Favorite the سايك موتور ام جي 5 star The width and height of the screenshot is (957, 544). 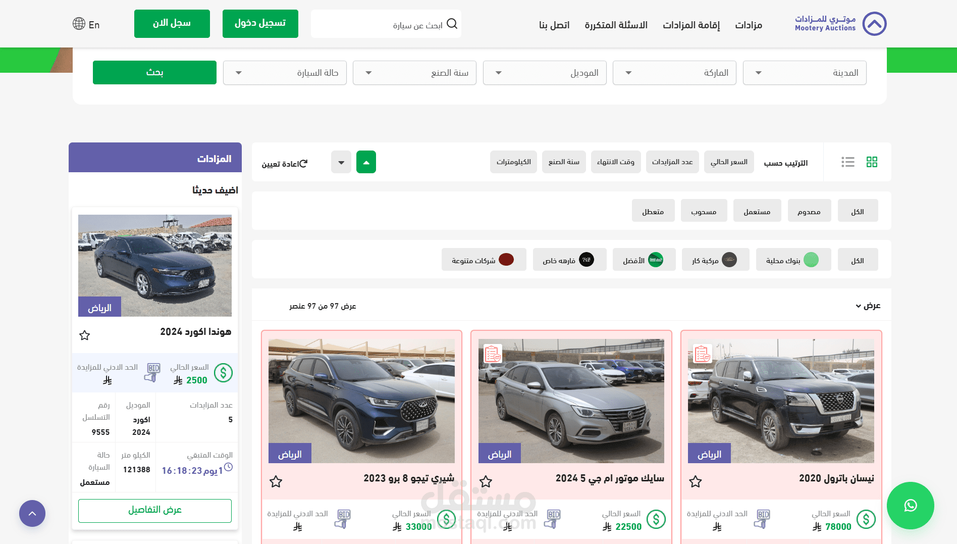click(486, 481)
